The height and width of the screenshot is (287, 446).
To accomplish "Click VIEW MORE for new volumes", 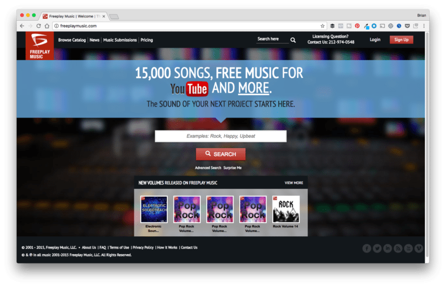I will pyautogui.click(x=294, y=183).
